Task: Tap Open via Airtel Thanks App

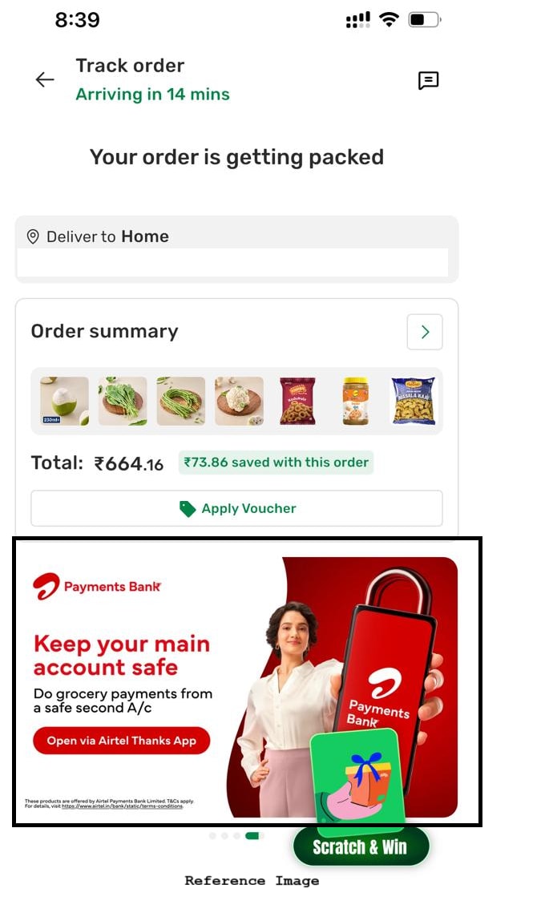Action: pos(122,741)
